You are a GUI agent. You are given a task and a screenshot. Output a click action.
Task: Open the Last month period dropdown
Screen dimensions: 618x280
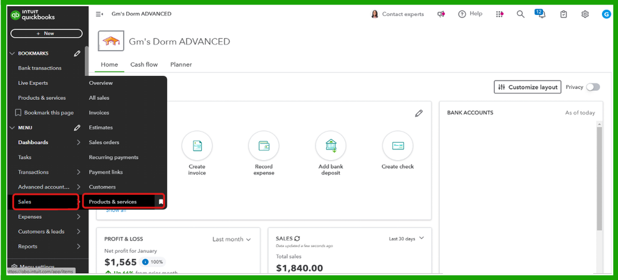click(231, 239)
